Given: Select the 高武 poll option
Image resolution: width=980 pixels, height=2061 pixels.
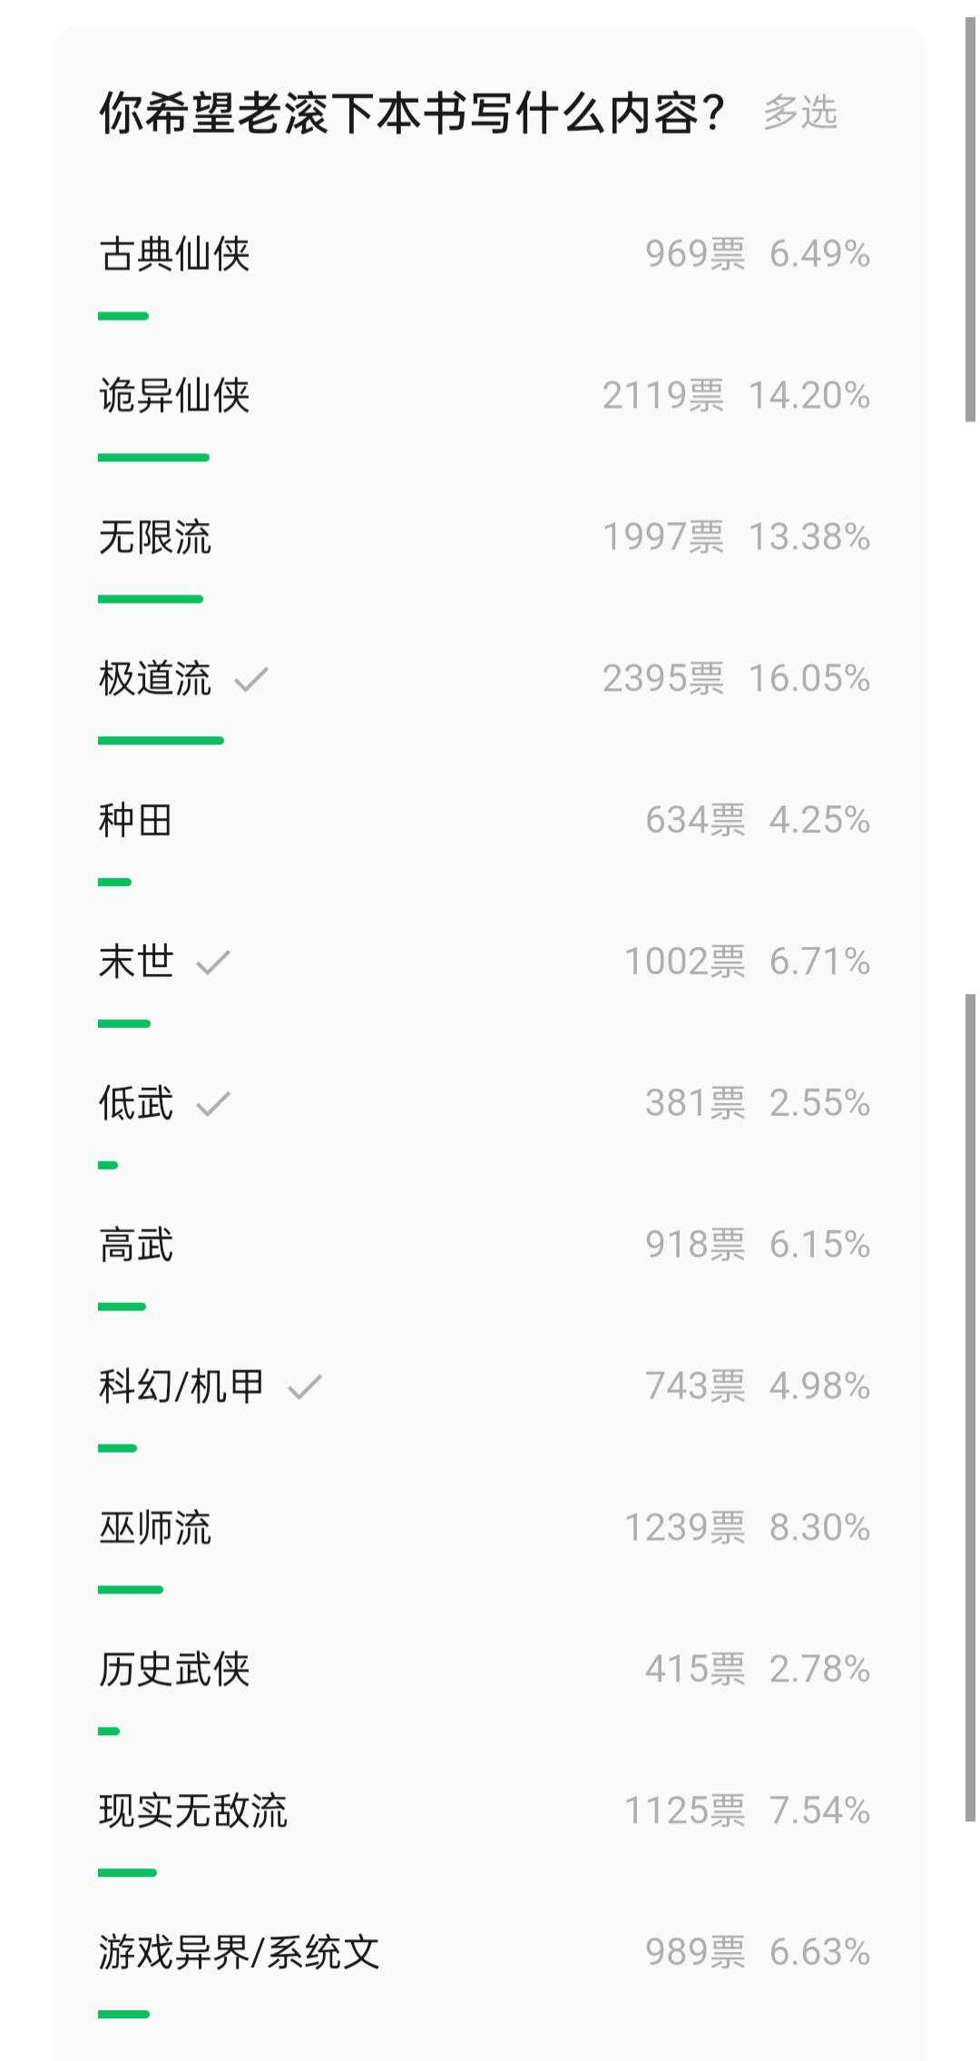Looking at the screenshot, I should point(136,1246).
